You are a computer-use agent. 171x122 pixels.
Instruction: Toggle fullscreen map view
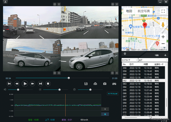163,11
